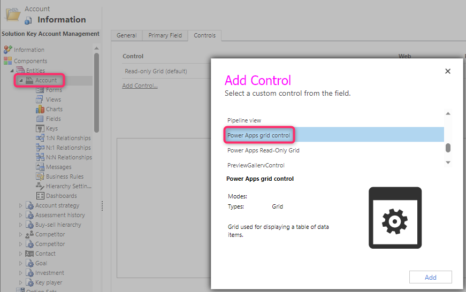Click the Fields icon in tree
Screen dimensions: 466x292
coord(40,119)
